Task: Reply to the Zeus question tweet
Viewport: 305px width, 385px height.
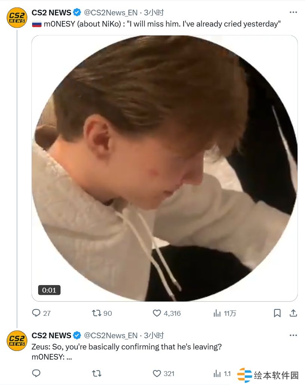Action: (x=36, y=373)
